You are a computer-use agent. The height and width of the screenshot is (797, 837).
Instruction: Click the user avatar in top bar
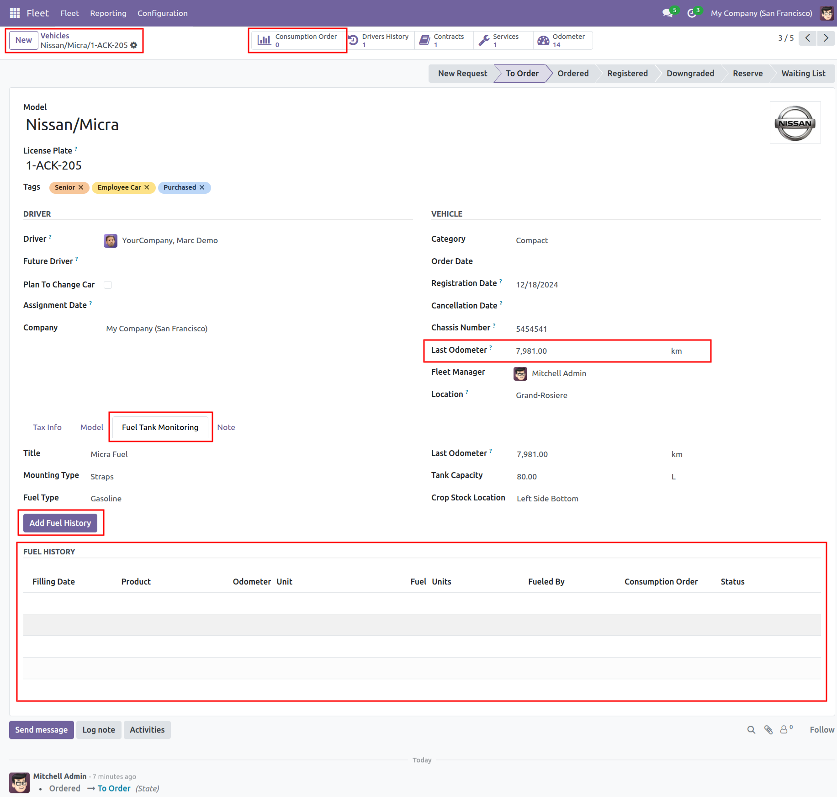click(827, 13)
